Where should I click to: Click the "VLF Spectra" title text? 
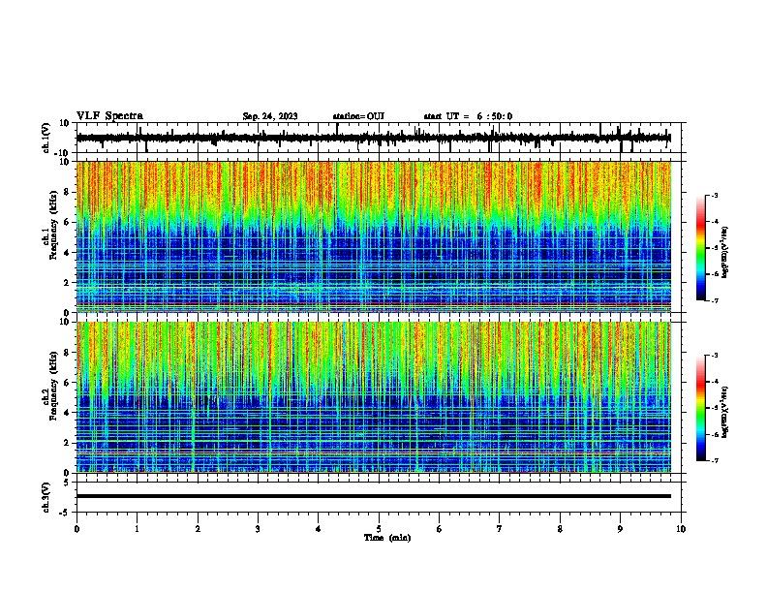point(109,116)
